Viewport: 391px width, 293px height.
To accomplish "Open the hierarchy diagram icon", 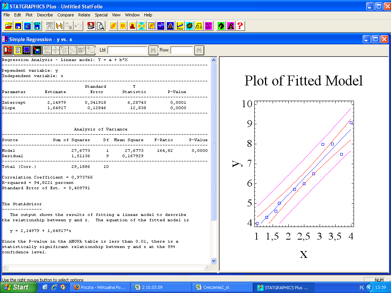I will (199, 26).
